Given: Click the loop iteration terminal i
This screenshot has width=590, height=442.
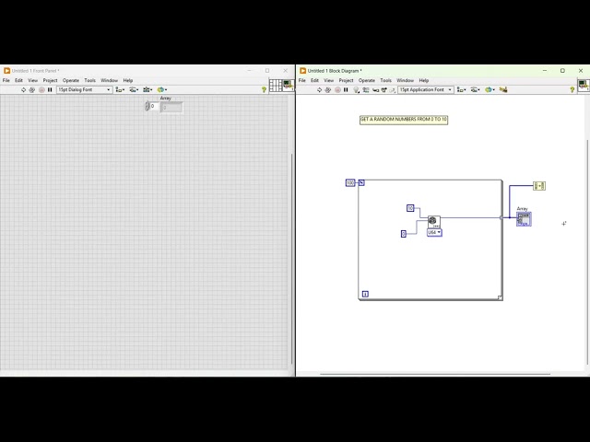Looking at the screenshot, I should click(365, 294).
